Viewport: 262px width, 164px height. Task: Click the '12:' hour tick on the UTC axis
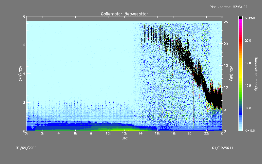125,133
